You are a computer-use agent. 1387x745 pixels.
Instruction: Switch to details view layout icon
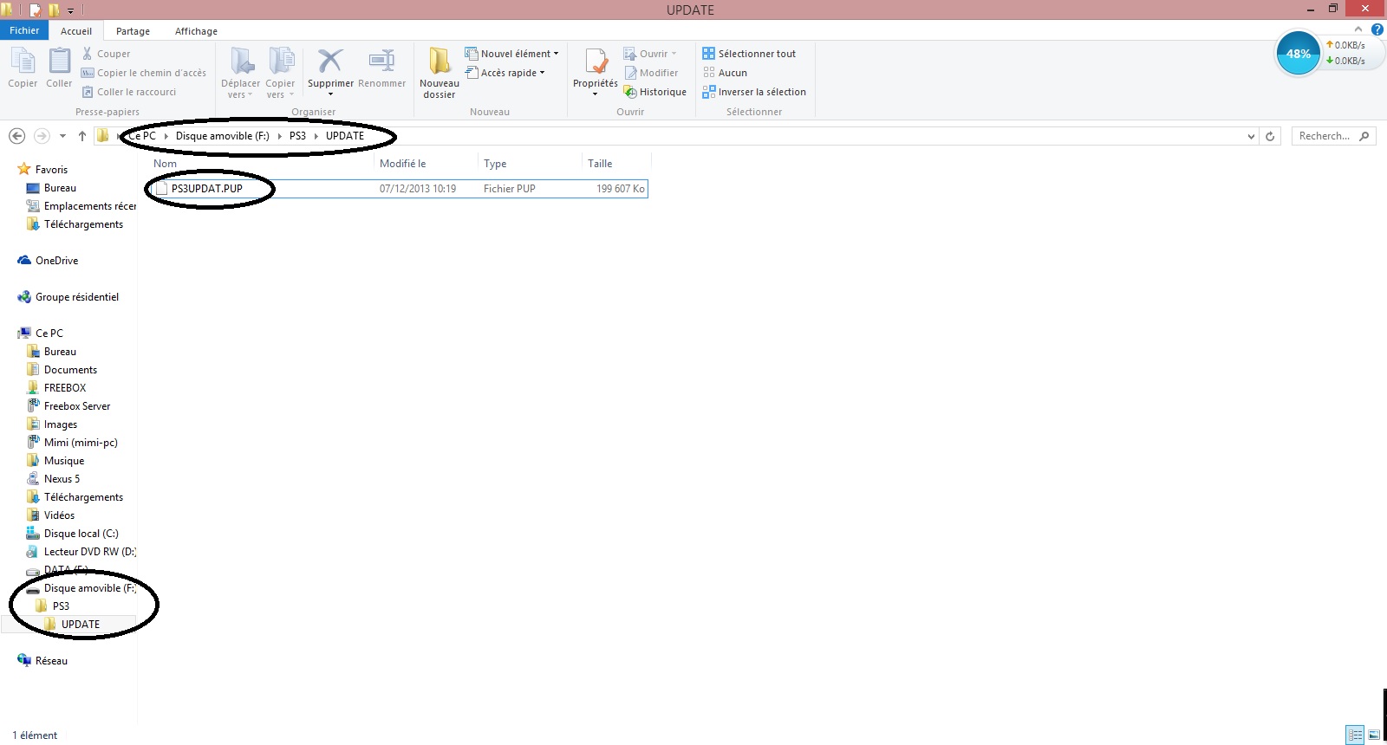[x=1356, y=735]
